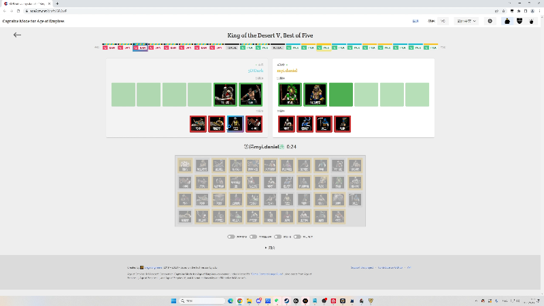Click Captains Mode for Age of Empires title
The image size is (544, 306).
click(x=33, y=21)
